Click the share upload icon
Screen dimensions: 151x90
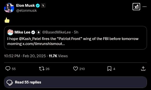143,69
